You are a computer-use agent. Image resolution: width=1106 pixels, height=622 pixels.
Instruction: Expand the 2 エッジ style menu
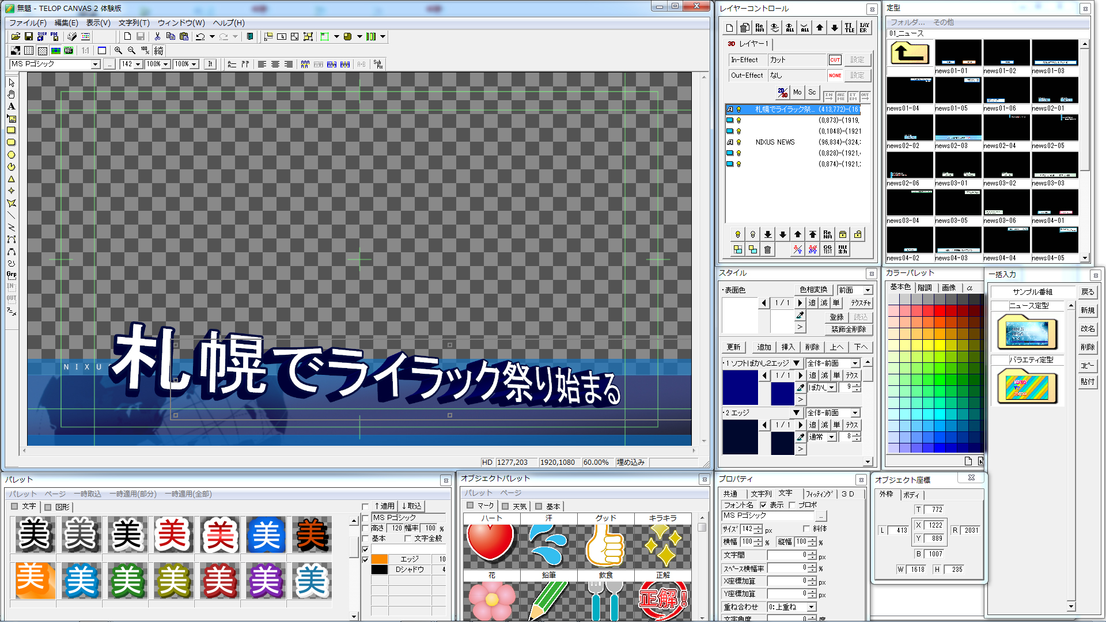(x=797, y=413)
